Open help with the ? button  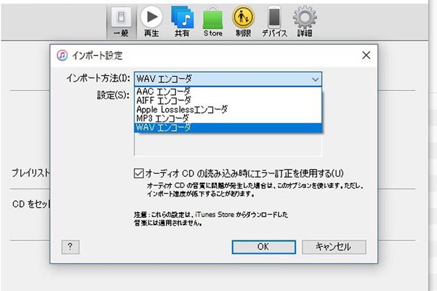coord(70,246)
